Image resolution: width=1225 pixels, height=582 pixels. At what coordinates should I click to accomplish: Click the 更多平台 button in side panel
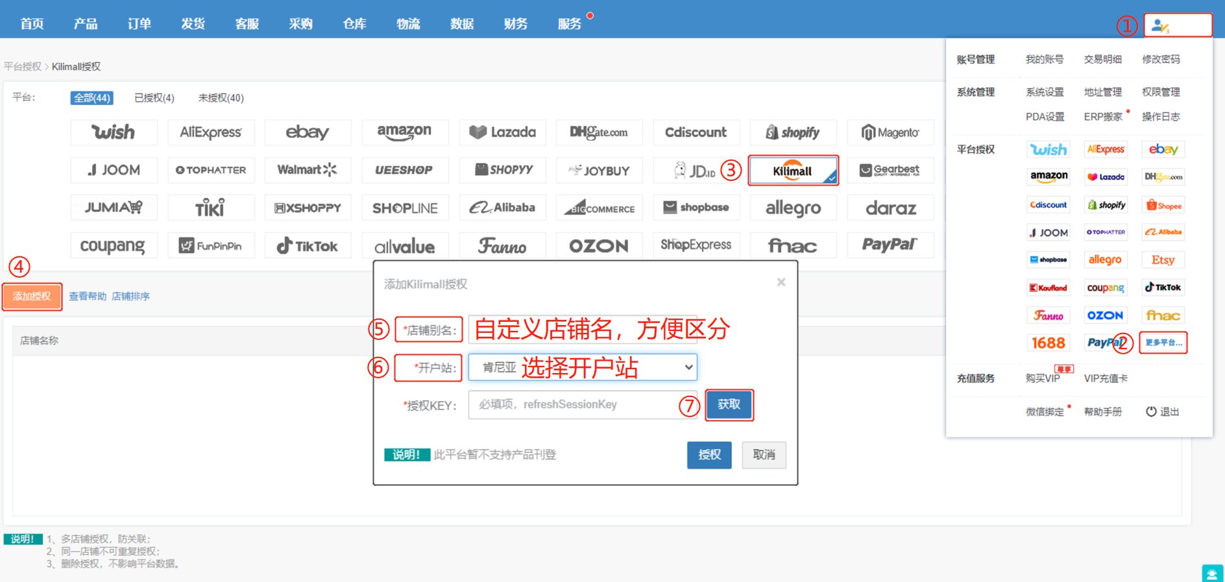click(x=1163, y=343)
